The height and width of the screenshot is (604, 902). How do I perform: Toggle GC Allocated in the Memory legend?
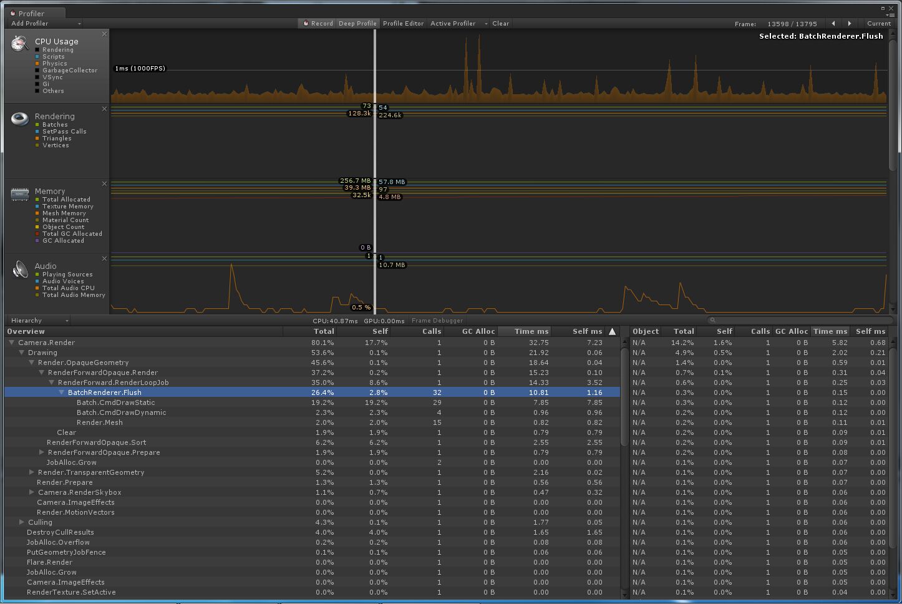(63, 240)
